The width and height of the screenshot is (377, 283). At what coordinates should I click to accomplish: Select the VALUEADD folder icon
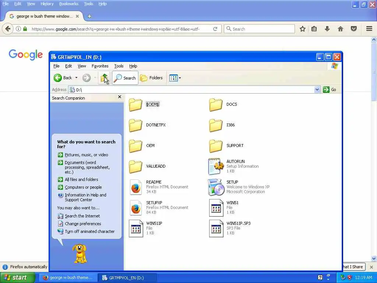click(x=135, y=167)
